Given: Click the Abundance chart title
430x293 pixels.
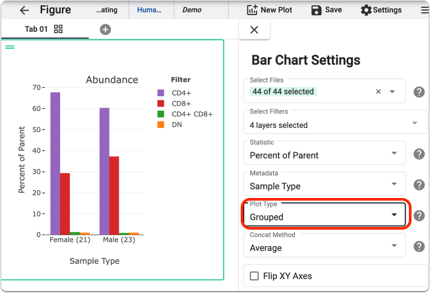Looking at the screenshot, I should pyautogui.click(x=112, y=80).
